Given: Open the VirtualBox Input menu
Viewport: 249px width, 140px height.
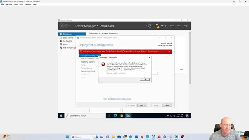Looking at the screenshot, I should 21,4.
